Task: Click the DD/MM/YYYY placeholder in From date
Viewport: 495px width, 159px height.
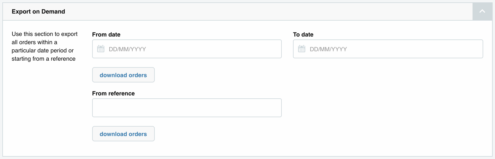Action: [x=127, y=49]
